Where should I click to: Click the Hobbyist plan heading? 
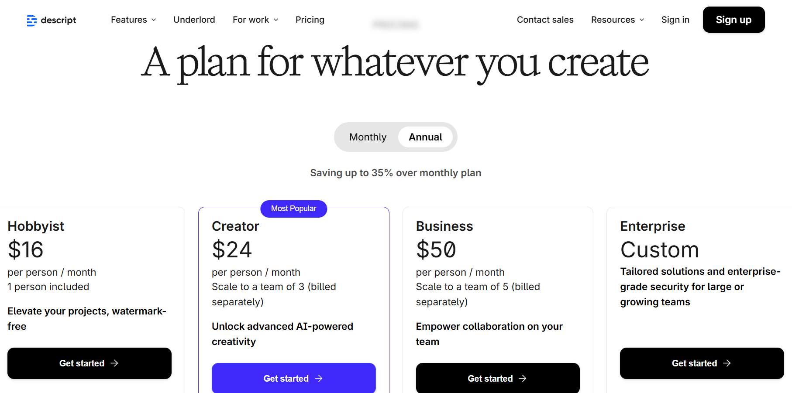[36, 226]
